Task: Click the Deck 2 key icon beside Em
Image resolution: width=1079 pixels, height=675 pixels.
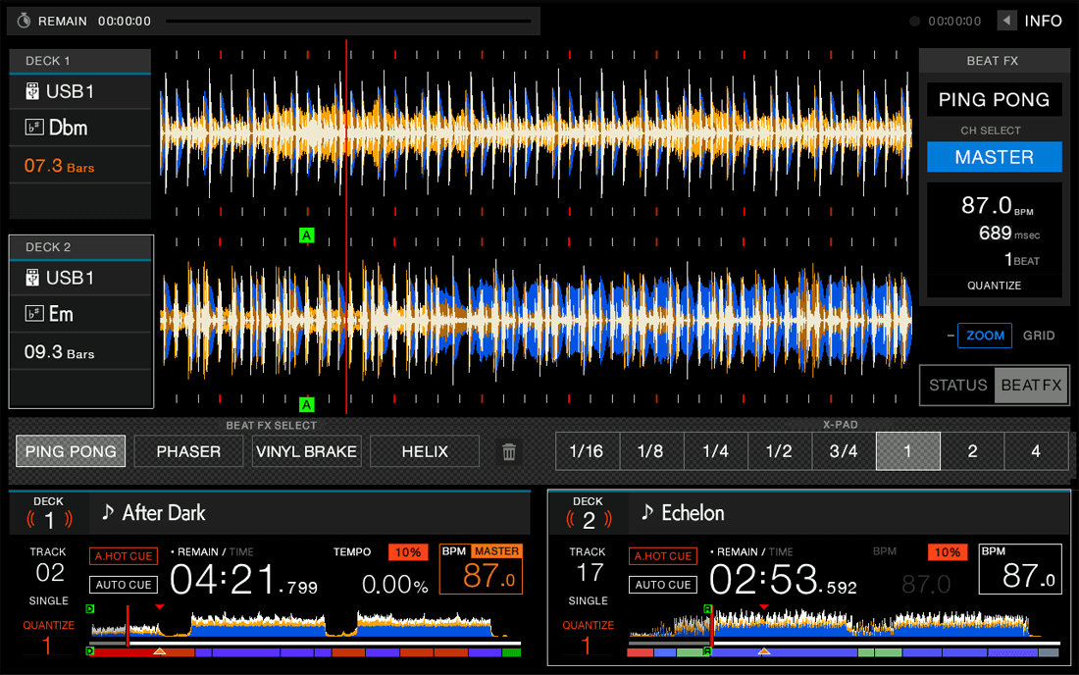Action: click(34, 314)
